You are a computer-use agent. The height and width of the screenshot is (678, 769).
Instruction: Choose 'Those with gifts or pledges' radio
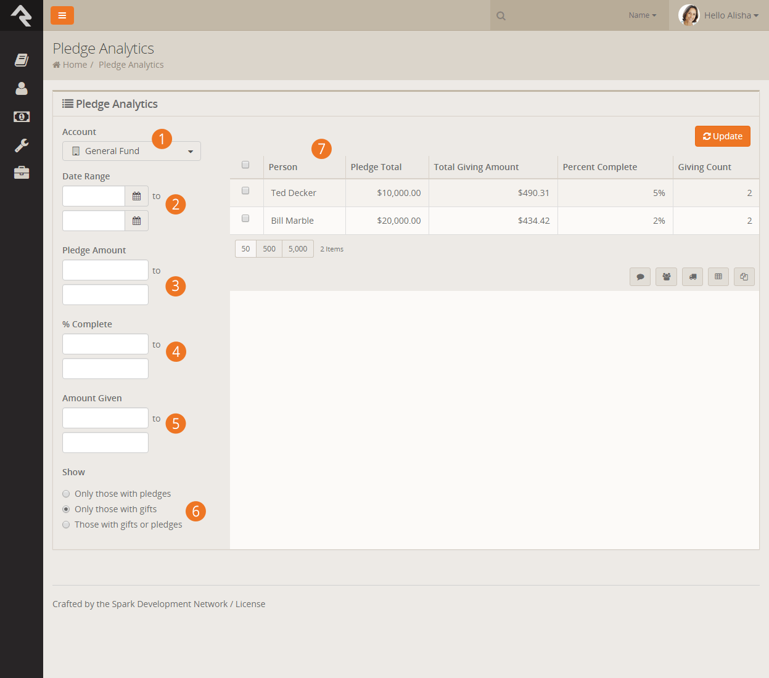click(x=66, y=525)
